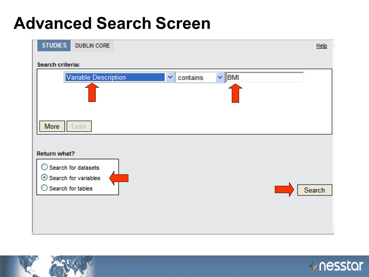Select the 'Search for variables' radio option
Viewport: 369px width, 277px height.
point(44,177)
